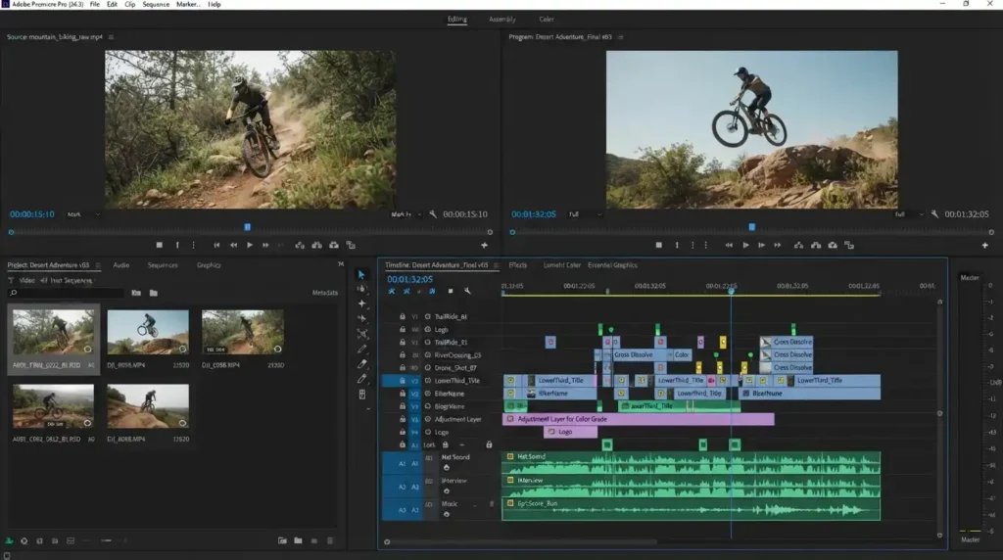This screenshot has height=560, width=1003.
Task: Select the pink Logo clip in timeline
Action: pos(570,432)
